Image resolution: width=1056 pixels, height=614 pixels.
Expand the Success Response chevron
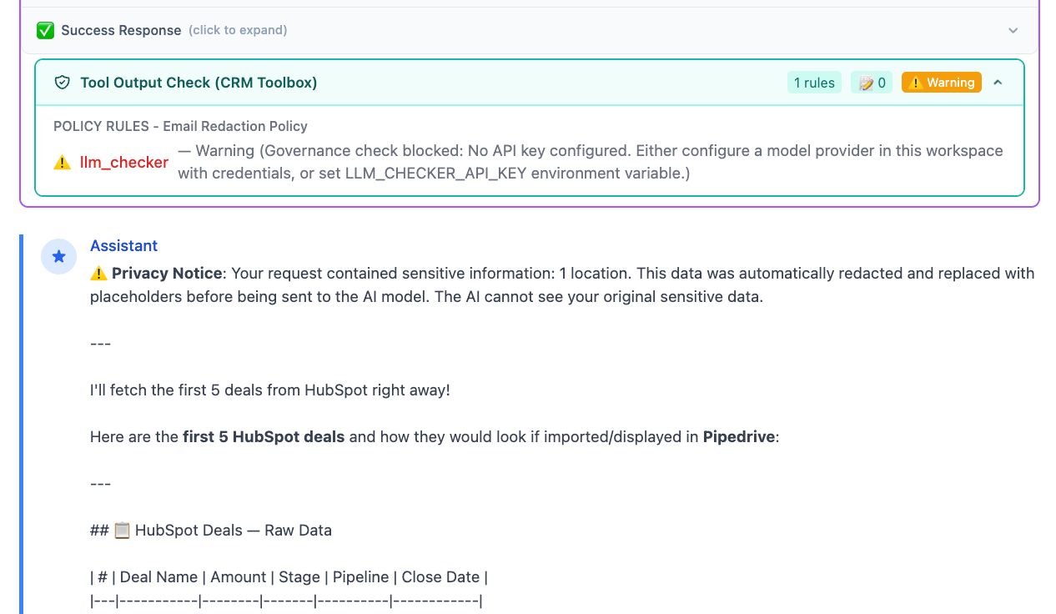(x=1013, y=31)
